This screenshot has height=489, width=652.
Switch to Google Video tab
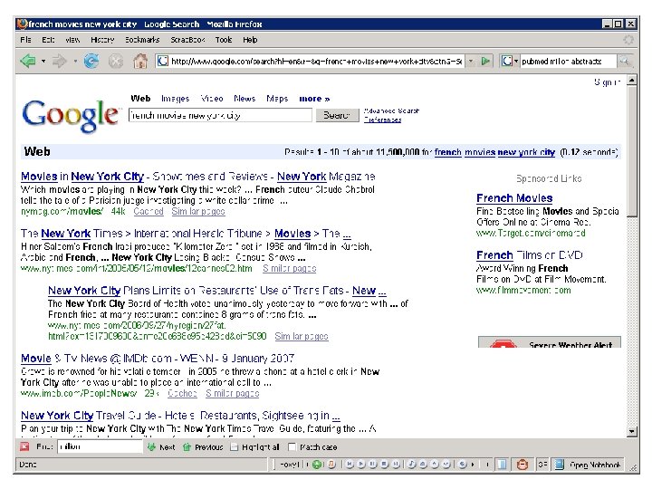tap(212, 99)
